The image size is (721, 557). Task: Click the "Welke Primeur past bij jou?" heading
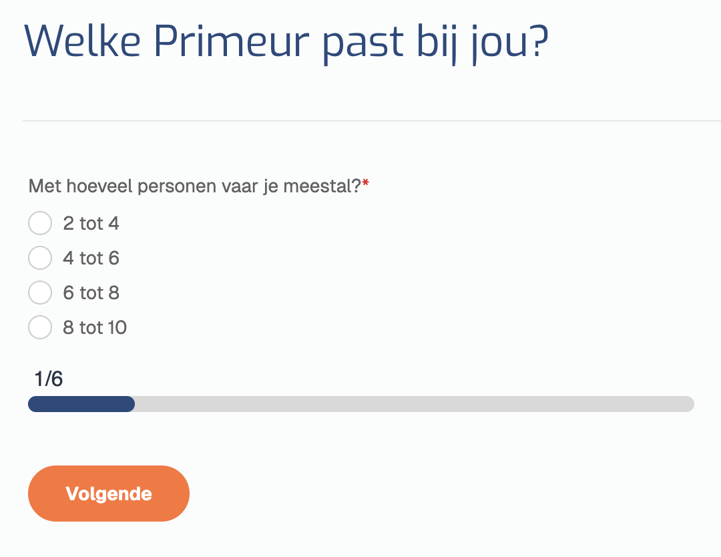coord(287,41)
